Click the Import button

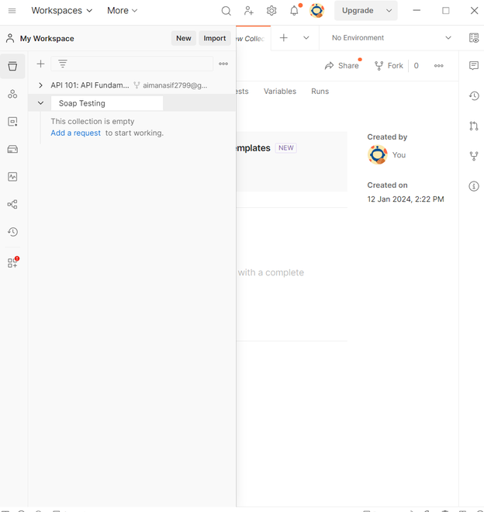[x=215, y=38]
